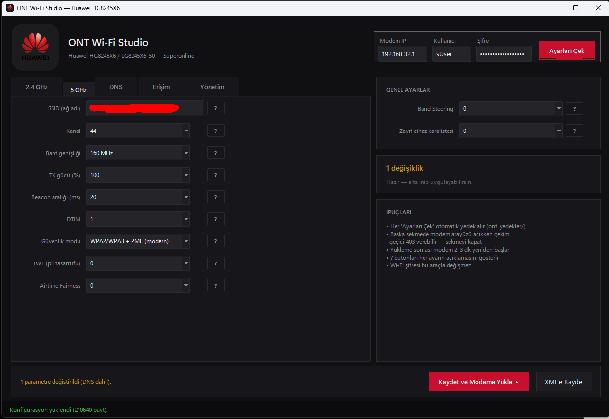Open help for Güvenlik modu
This screenshot has height=419, width=609.
tap(216, 241)
